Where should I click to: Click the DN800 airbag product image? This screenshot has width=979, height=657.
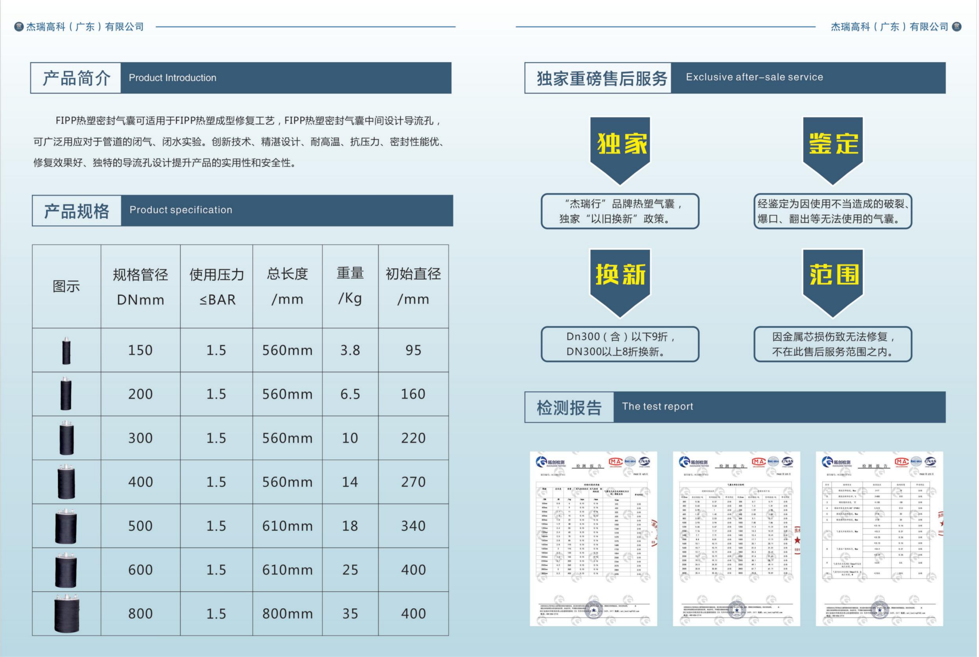click(66, 613)
